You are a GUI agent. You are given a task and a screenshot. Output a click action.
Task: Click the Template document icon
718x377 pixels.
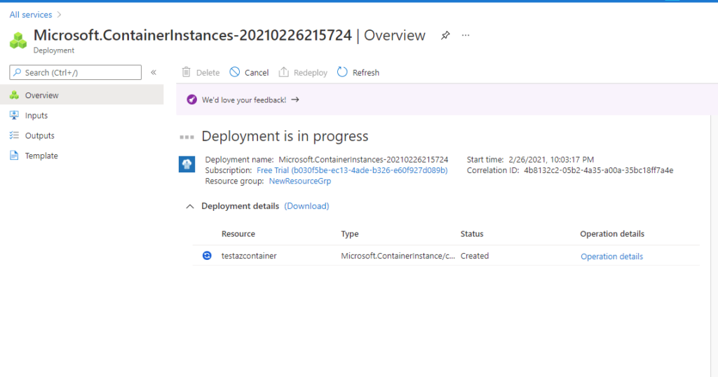14,156
